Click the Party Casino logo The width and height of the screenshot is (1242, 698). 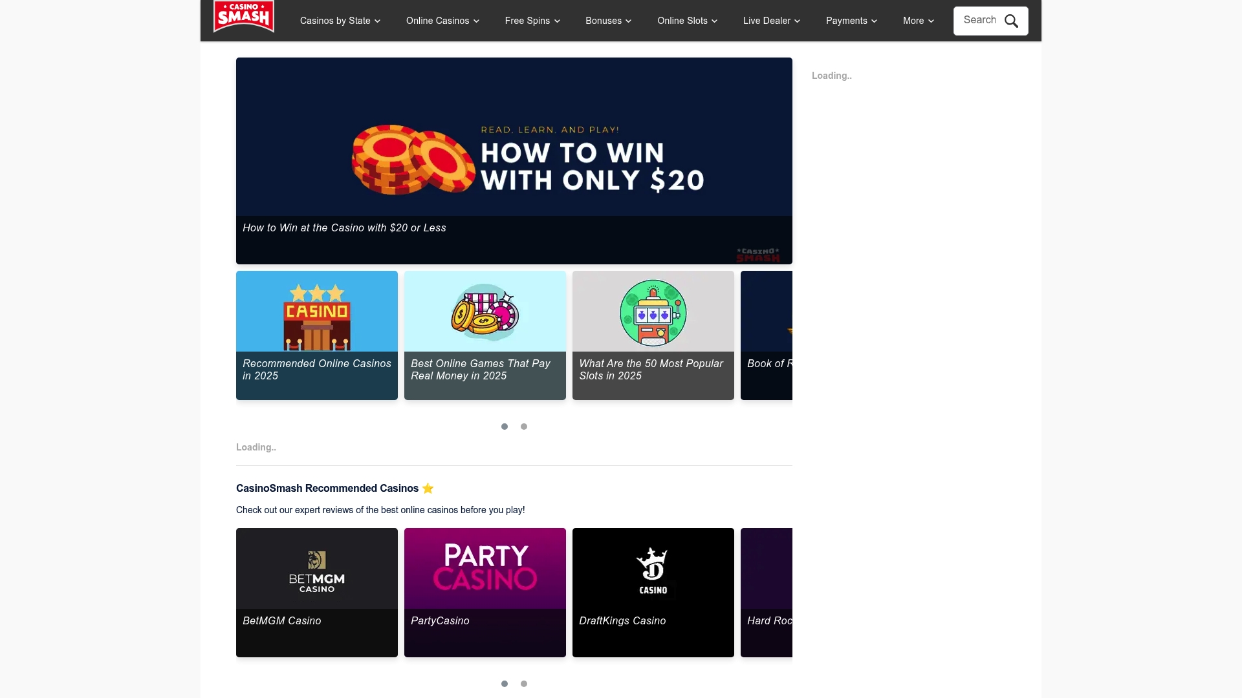(x=485, y=569)
